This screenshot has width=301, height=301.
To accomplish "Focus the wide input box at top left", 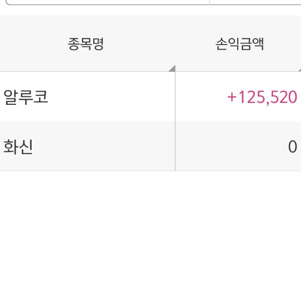I will [x=100, y=2].
